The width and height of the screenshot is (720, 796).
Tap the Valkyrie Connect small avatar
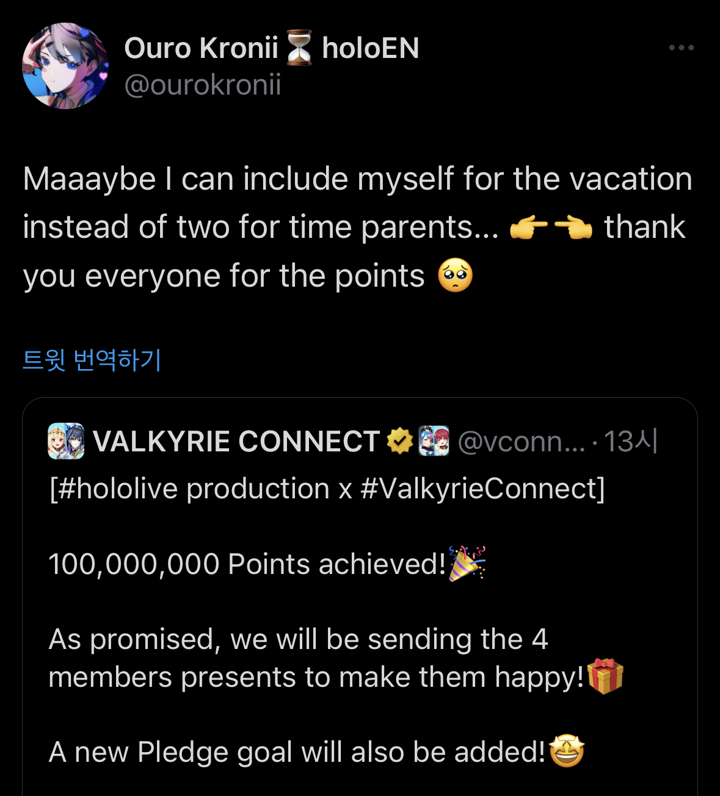point(66,441)
